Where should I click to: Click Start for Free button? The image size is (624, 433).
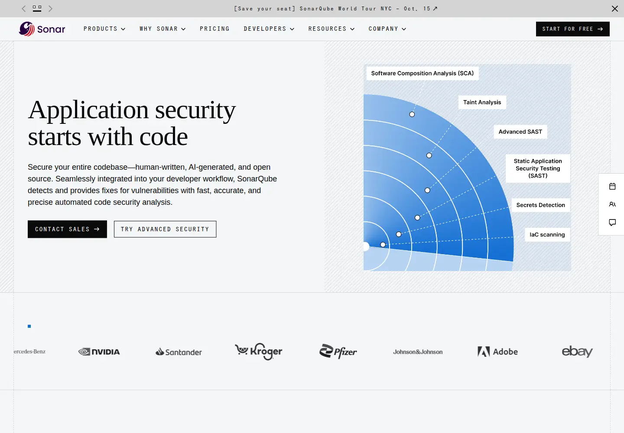[573, 29]
